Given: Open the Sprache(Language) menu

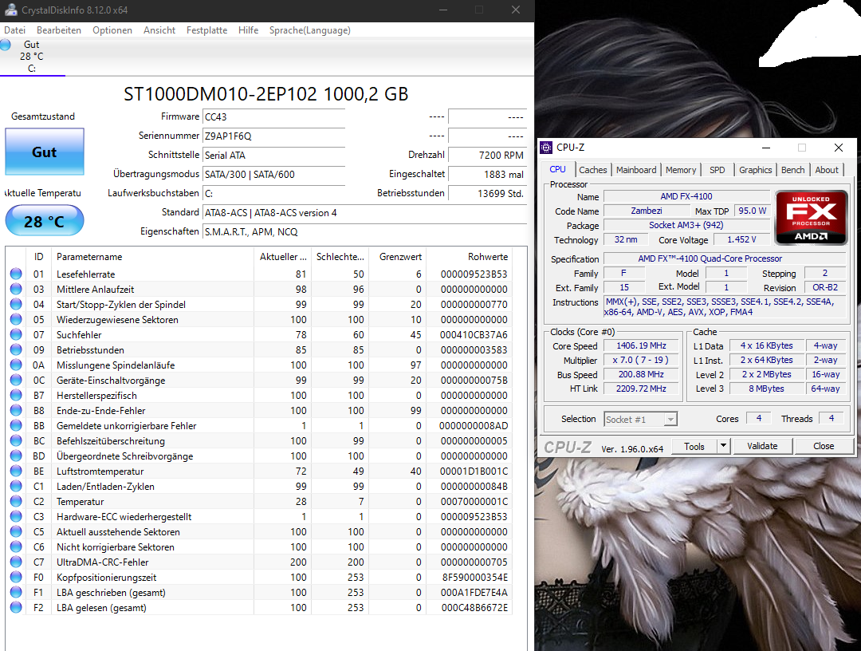Looking at the screenshot, I should pos(309,30).
